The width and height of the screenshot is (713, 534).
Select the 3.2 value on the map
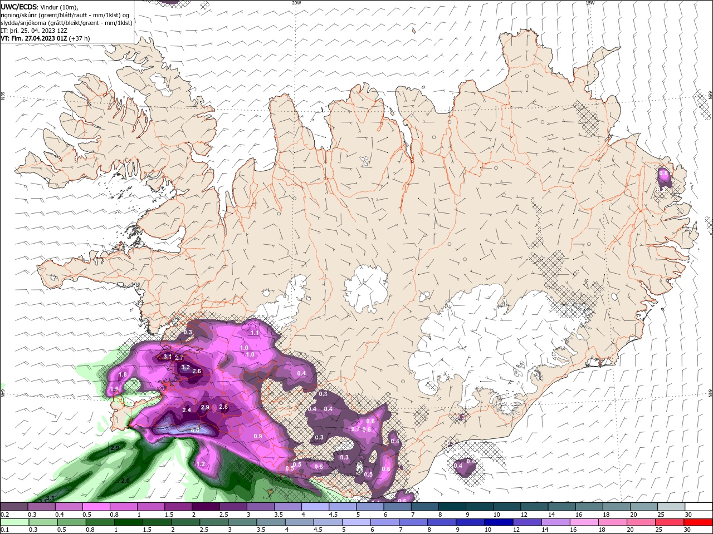tap(185, 367)
